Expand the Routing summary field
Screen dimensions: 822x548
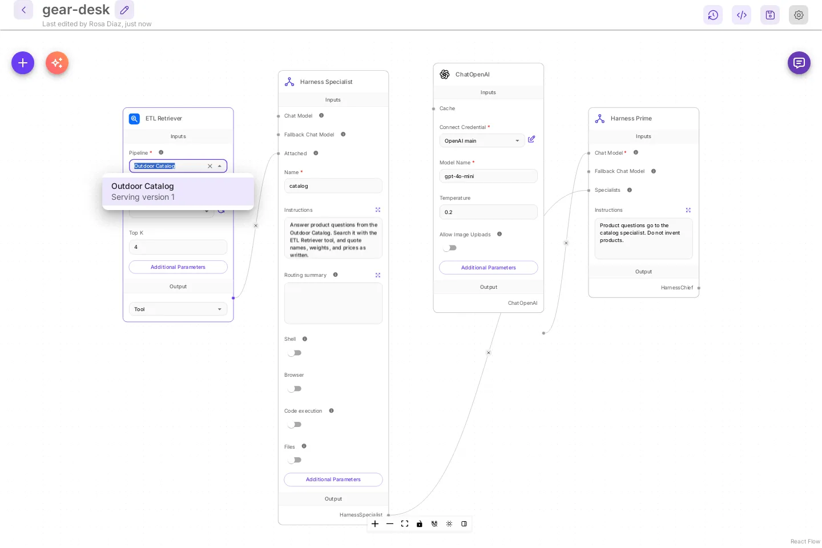point(378,275)
